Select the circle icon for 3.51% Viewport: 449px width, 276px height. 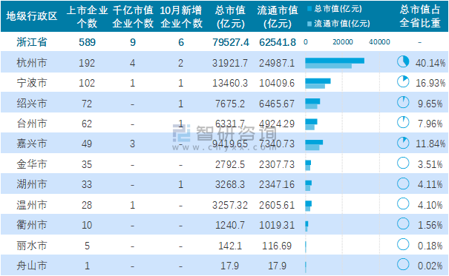(403, 164)
